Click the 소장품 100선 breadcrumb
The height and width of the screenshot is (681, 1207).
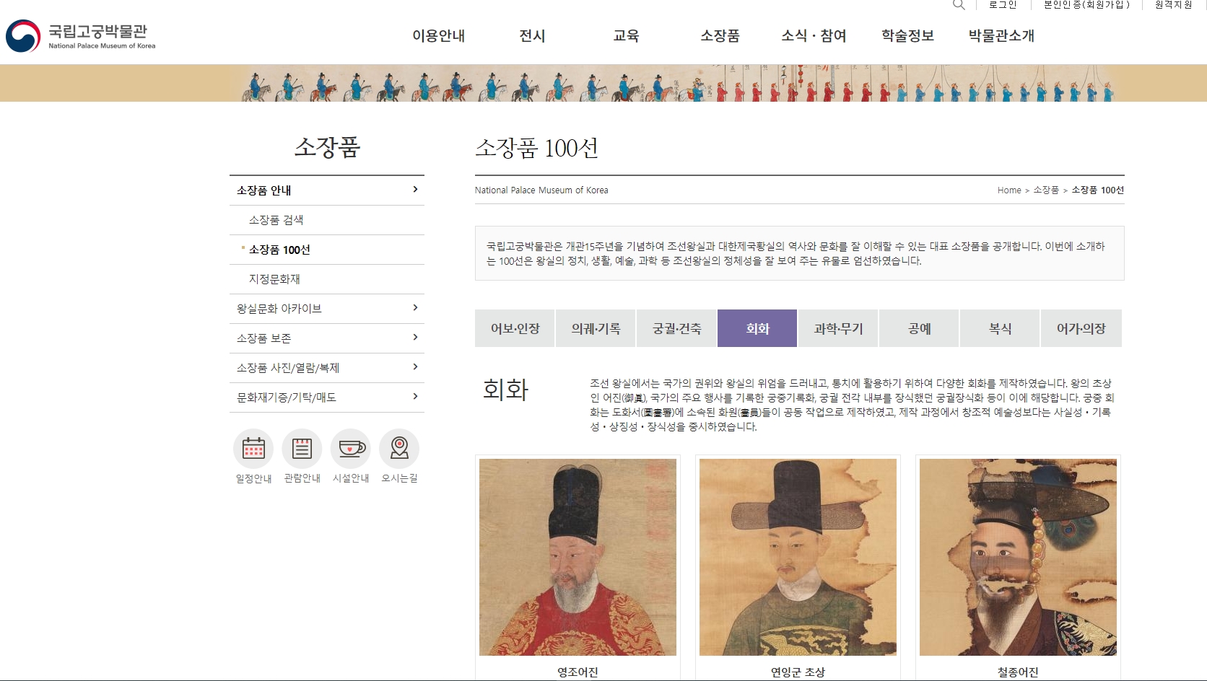coord(1098,190)
